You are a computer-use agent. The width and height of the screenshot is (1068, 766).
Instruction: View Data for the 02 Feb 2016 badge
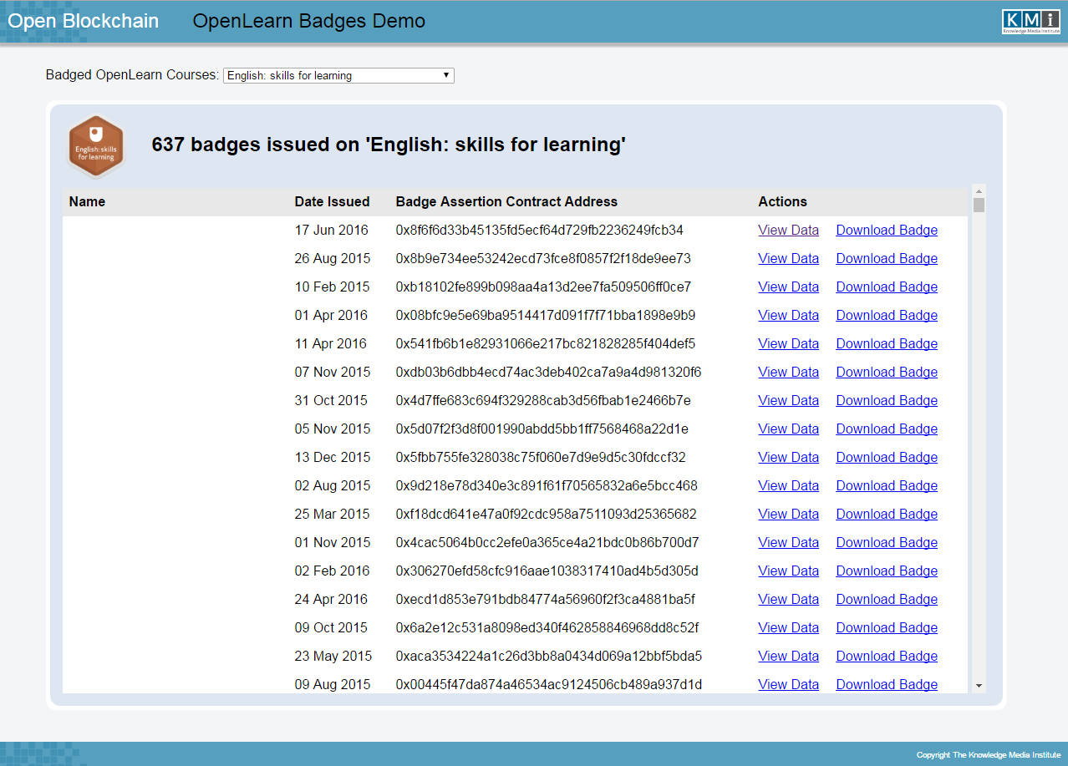point(788,571)
